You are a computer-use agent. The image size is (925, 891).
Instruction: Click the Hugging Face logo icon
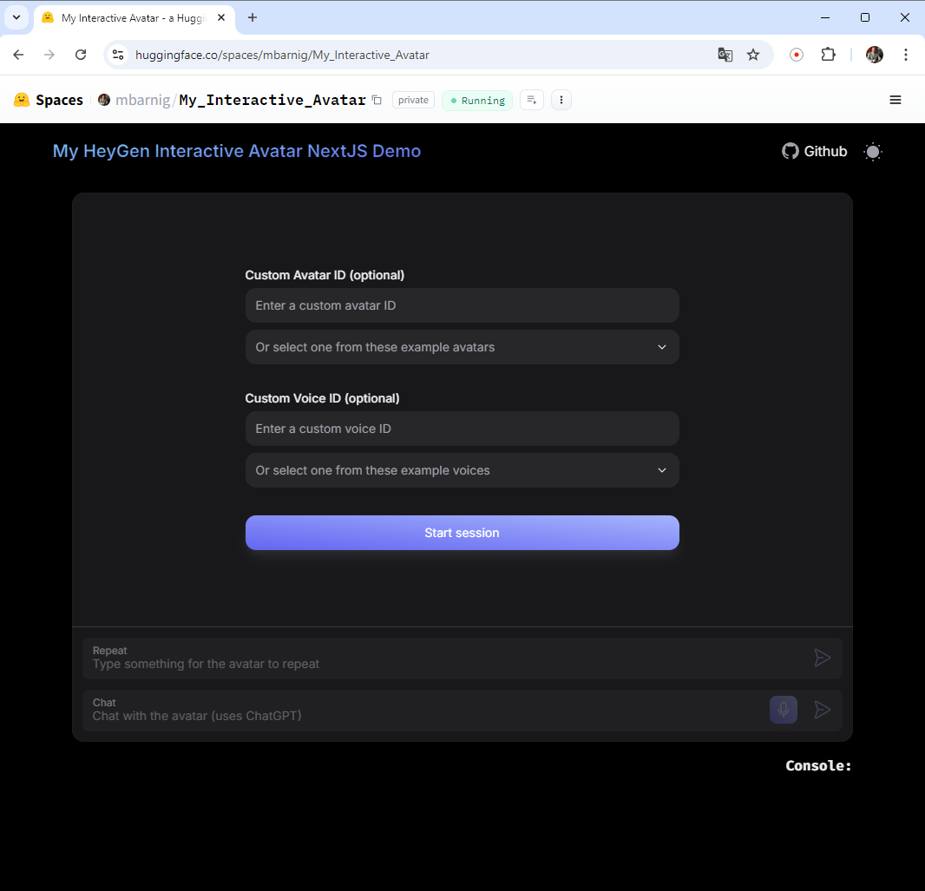[x=22, y=100]
